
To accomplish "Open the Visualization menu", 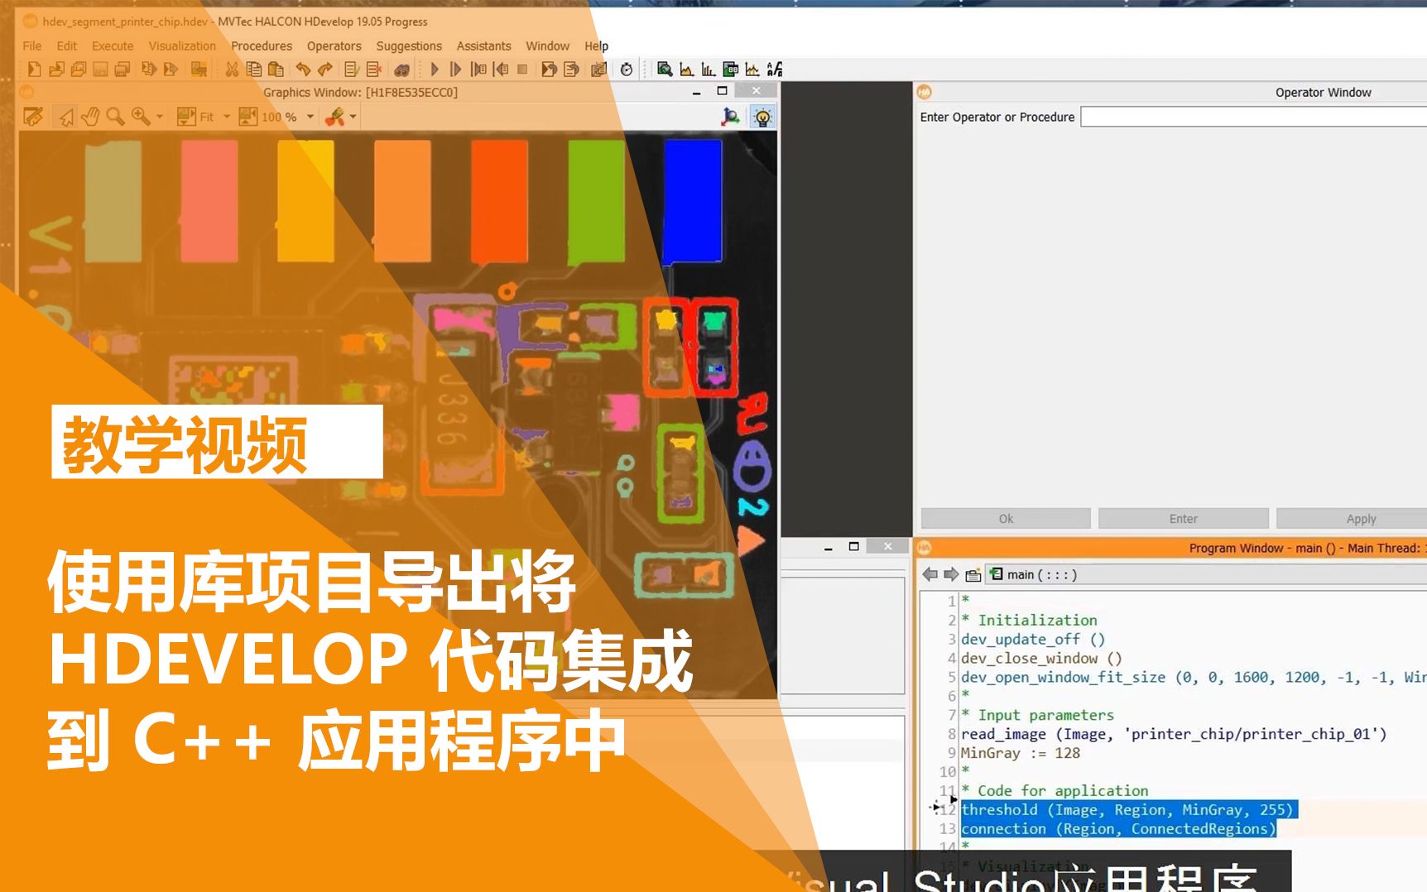I will 181,46.
